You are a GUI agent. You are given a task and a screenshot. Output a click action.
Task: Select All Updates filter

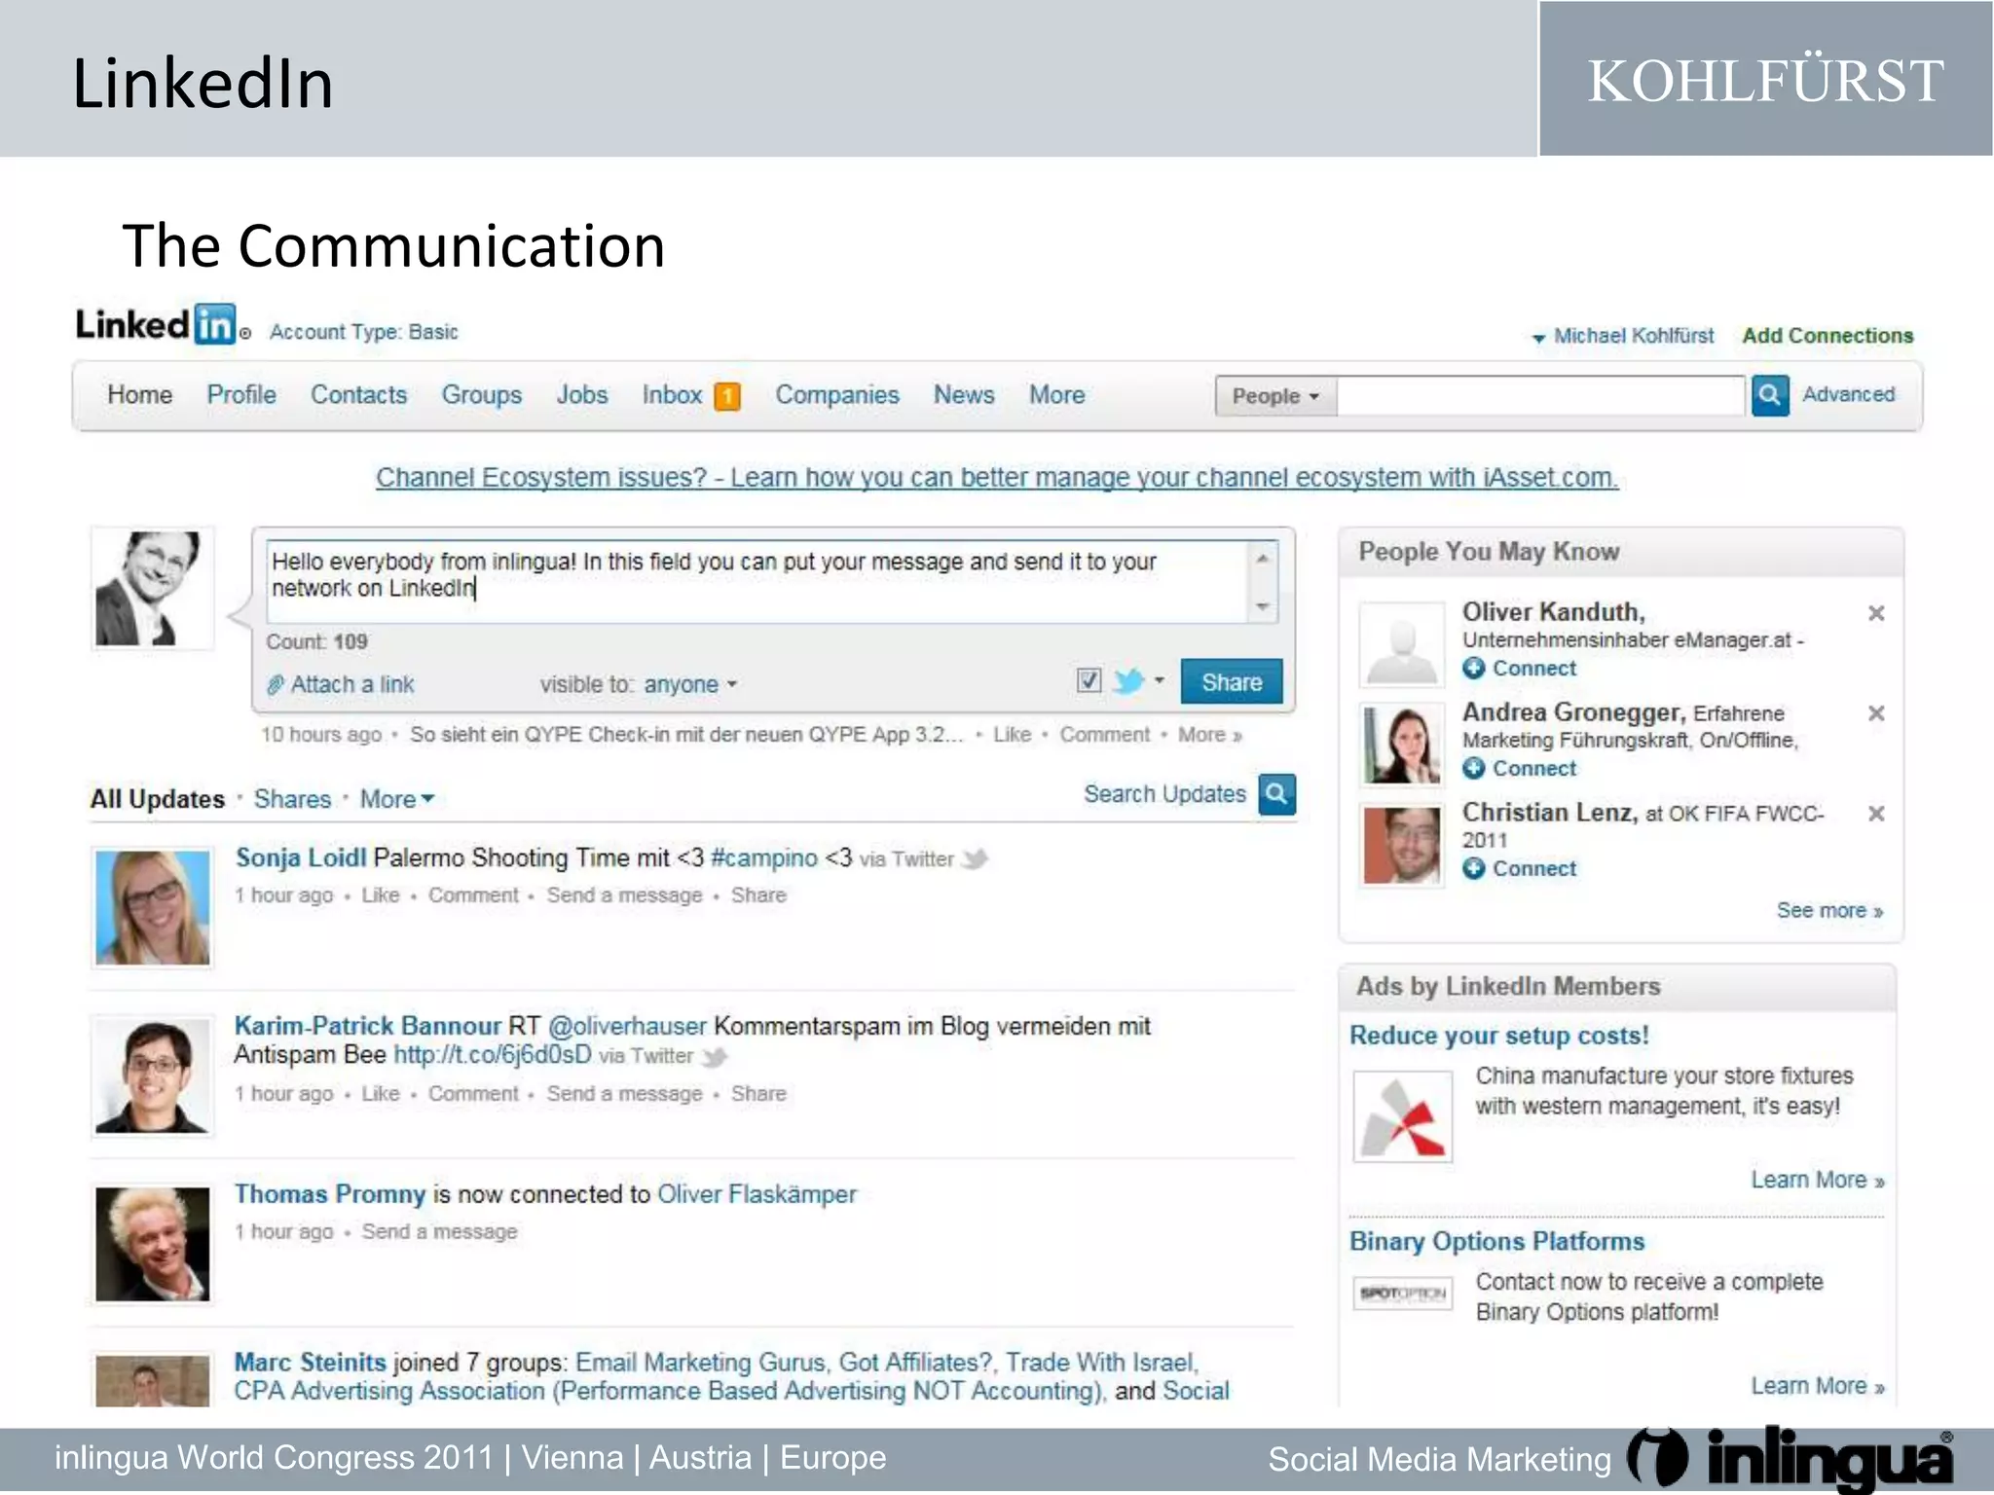158,799
